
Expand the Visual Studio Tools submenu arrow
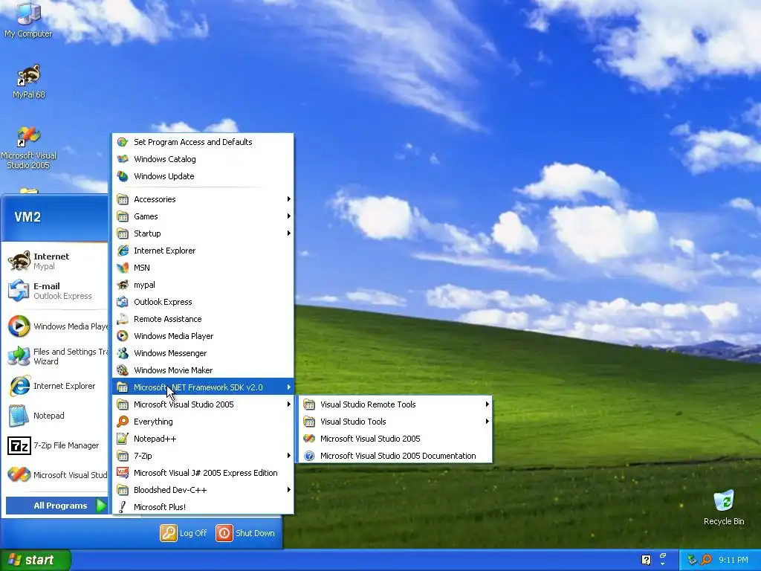pos(488,422)
